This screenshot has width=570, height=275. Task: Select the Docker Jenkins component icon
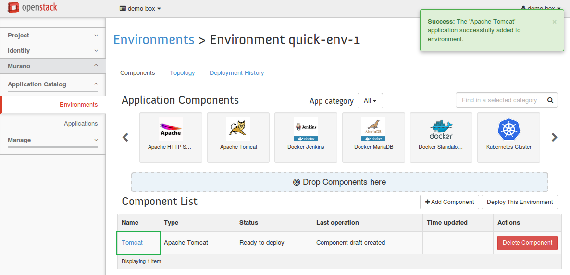306,130
